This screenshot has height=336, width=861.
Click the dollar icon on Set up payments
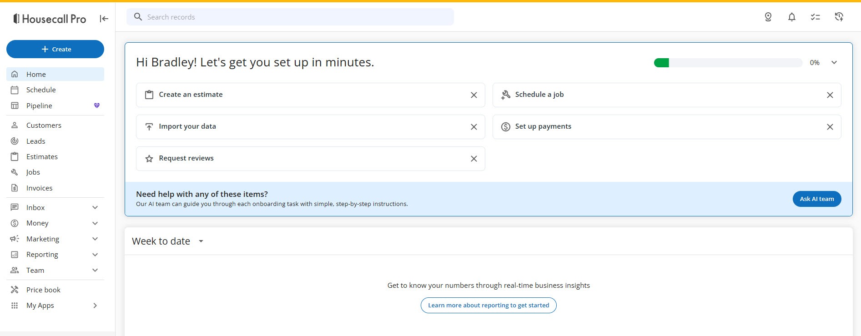pyautogui.click(x=506, y=127)
